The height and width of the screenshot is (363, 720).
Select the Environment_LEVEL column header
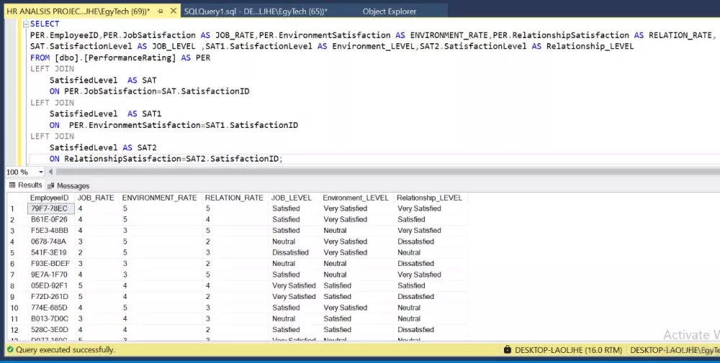(356, 198)
